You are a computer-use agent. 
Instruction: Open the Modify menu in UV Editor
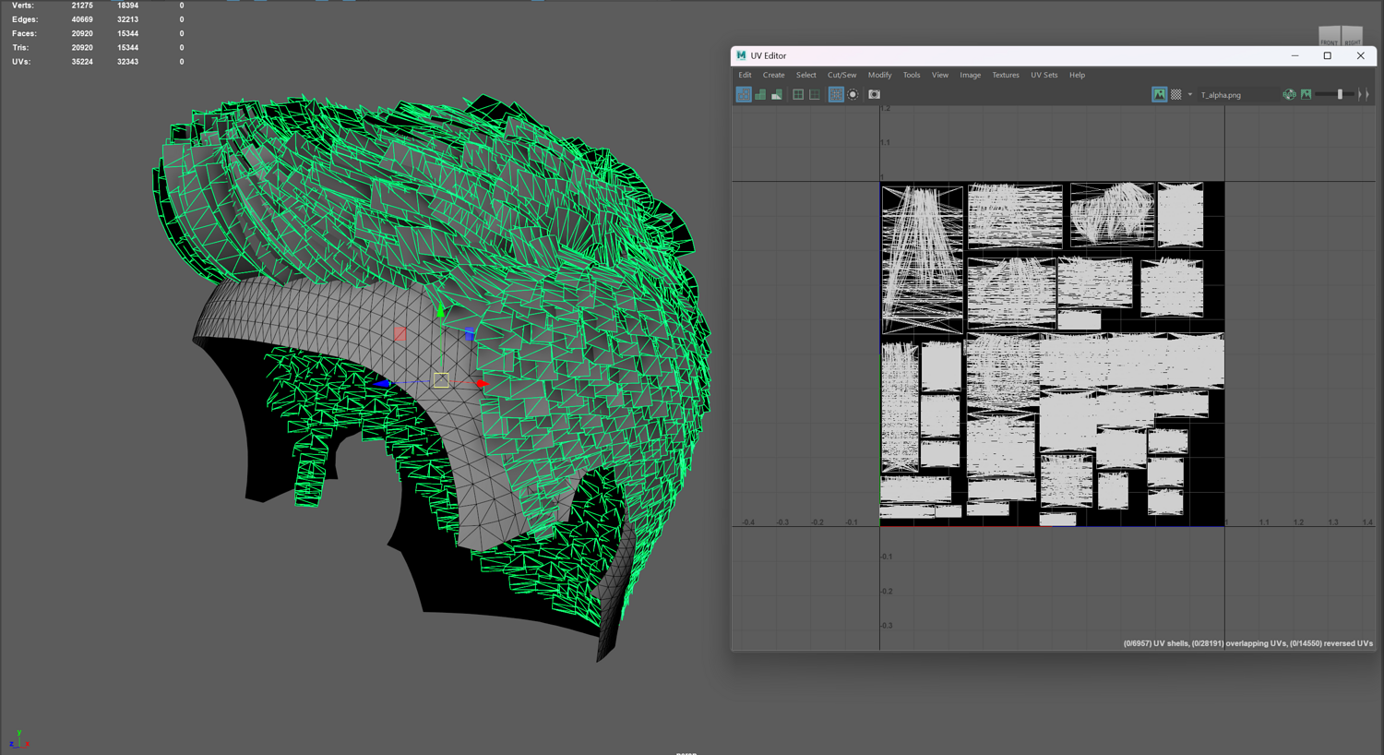pyautogui.click(x=879, y=75)
